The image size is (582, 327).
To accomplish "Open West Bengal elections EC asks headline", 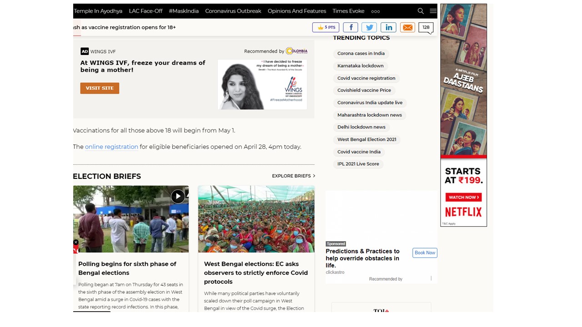I will pyautogui.click(x=256, y=272).
